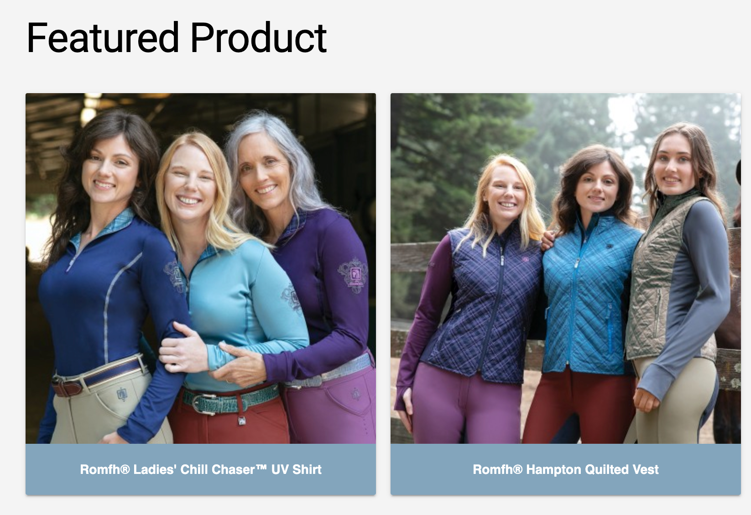This screenshot has width=751, height=515.
Task: Click the purple logo on the navy plaid vest
Action: point(527,259)
